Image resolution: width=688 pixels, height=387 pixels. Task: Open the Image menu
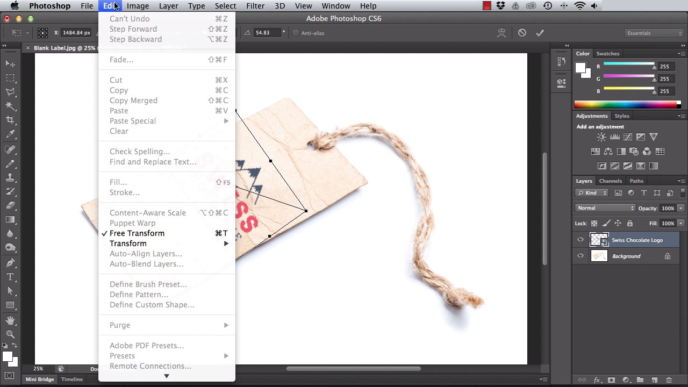(138, 6)
